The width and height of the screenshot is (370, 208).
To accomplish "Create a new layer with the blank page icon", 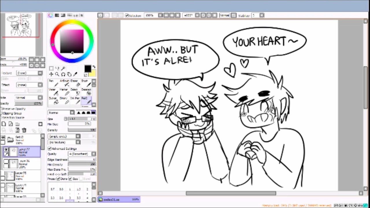I will (x=4, y=124).
